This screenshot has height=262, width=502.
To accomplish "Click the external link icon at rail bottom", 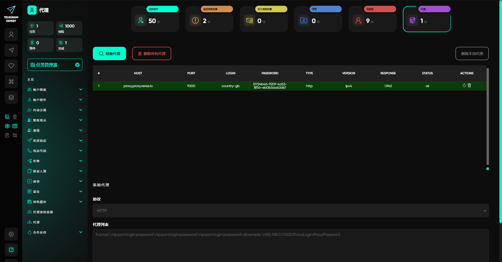I will tap(11, 250).
